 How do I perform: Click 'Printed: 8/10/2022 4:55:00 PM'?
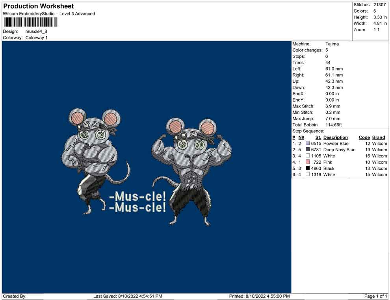click(260, 296)
